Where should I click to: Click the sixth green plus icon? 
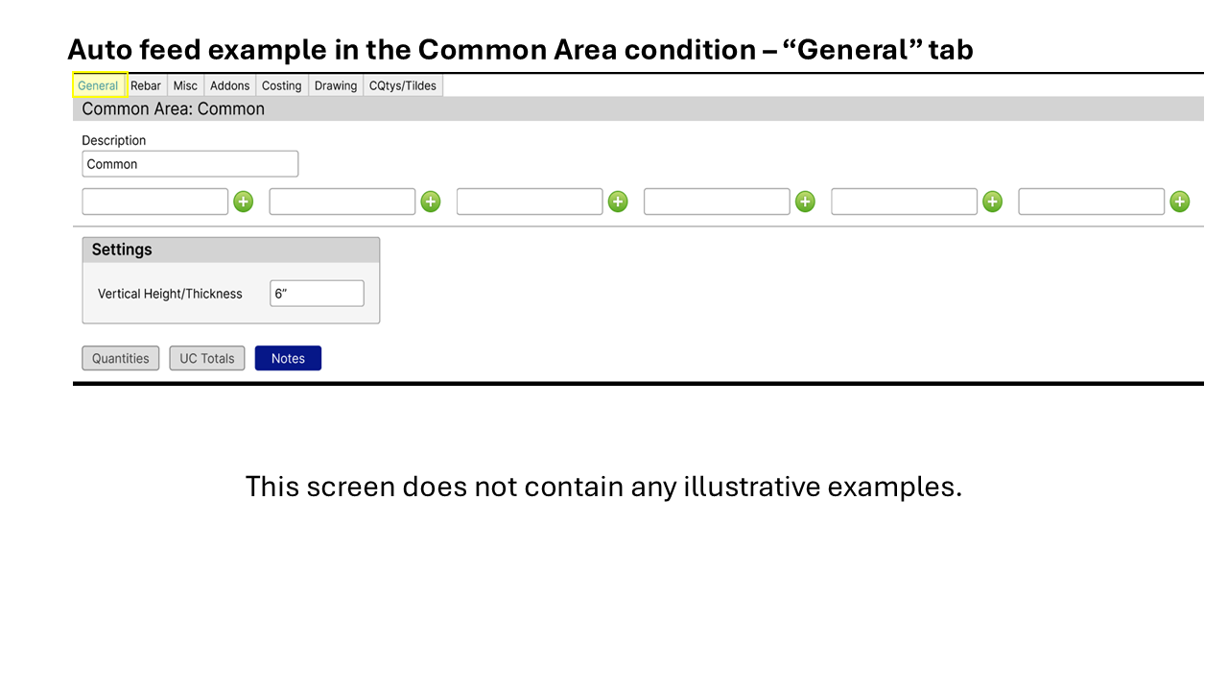(1180, 202)
